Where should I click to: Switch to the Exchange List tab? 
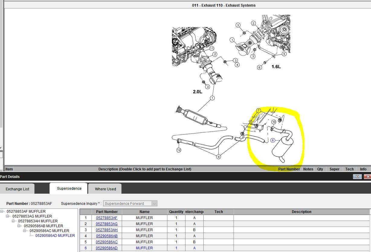pos(18,189)
